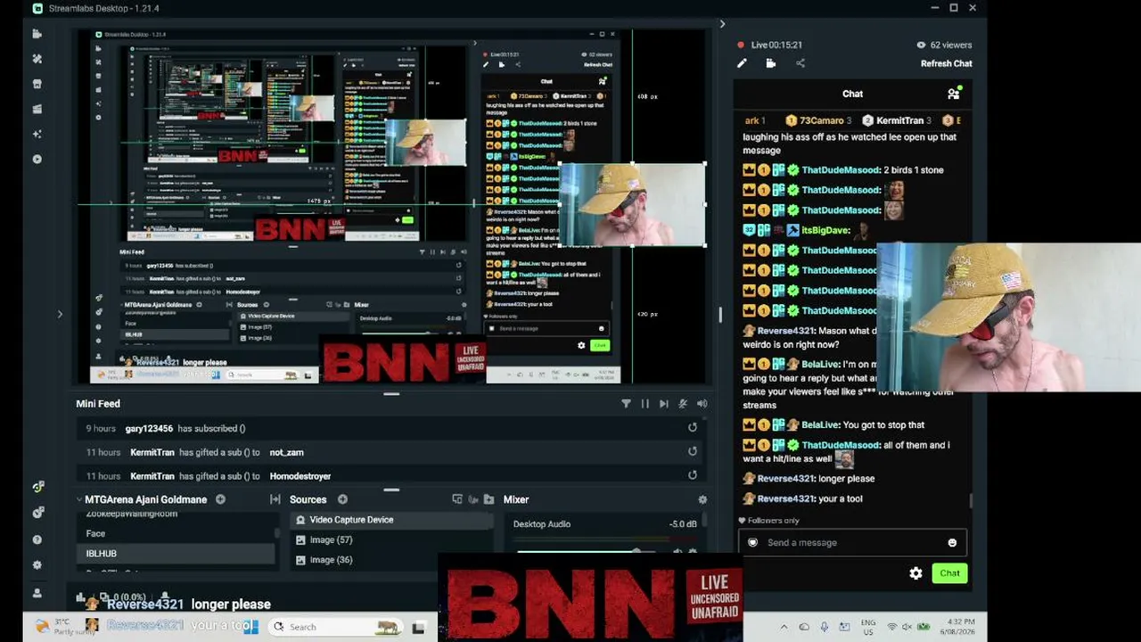Click ThatDudeMasood's "2 birds 1 stone" username
The width and height of the screenshot is (1141, 642).
click(x=841, y=170)
